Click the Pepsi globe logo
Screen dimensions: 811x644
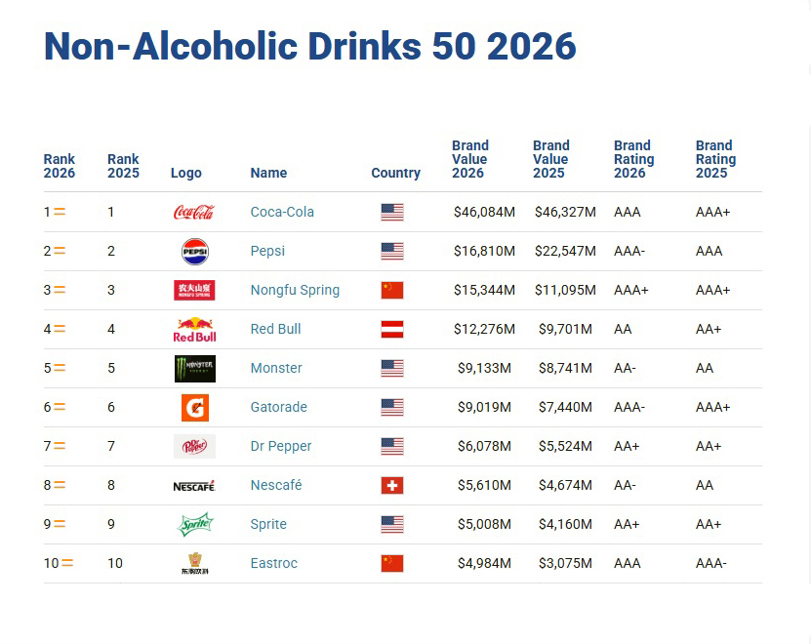(195, 252)
